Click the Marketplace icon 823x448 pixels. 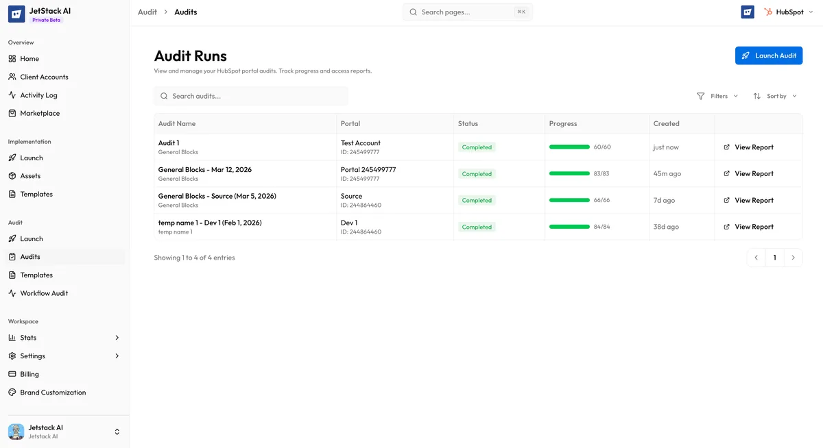pos(12,113)
